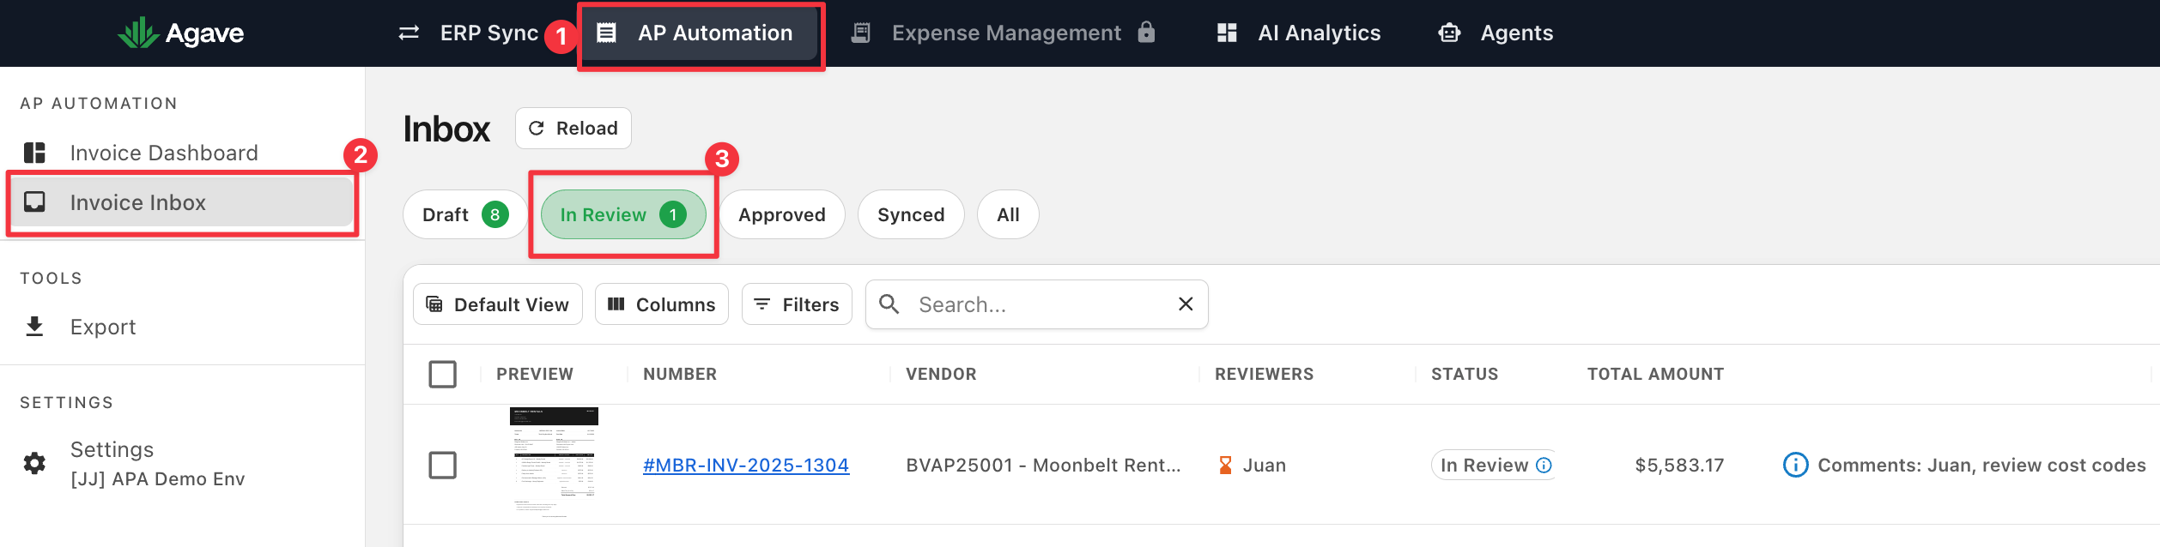Image resolution: width=2160 pixels, height=547 pixels.
Task: Click reviewer name Juan
Action: [1264, 465]
